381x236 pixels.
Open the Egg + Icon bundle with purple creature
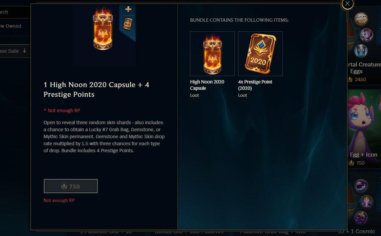click(x=364, y=129)
